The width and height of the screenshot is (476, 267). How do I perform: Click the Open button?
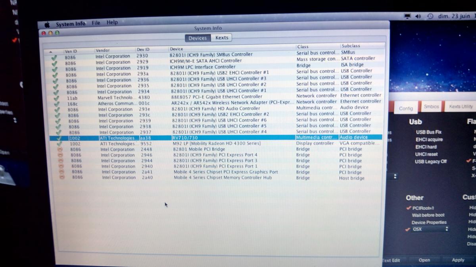[424, 260]
